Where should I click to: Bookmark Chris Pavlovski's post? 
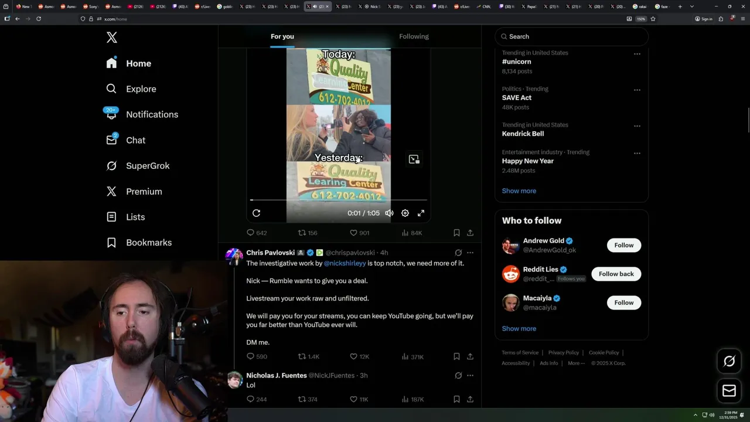point(456,356)
